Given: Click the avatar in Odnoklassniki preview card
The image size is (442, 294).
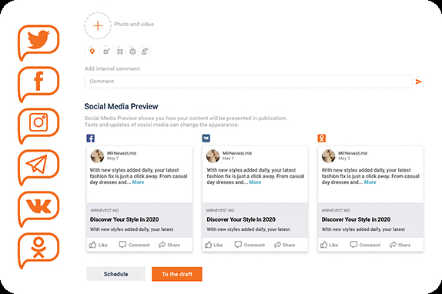Looking at the screenshot, I should pos(328,156).
